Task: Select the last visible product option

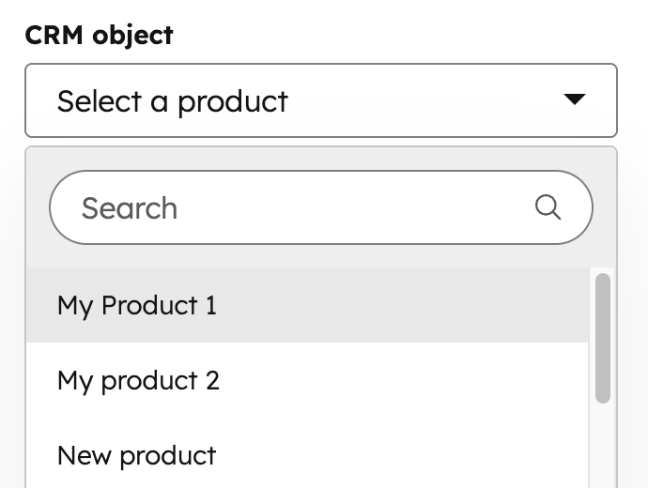Action: (137, 455)
